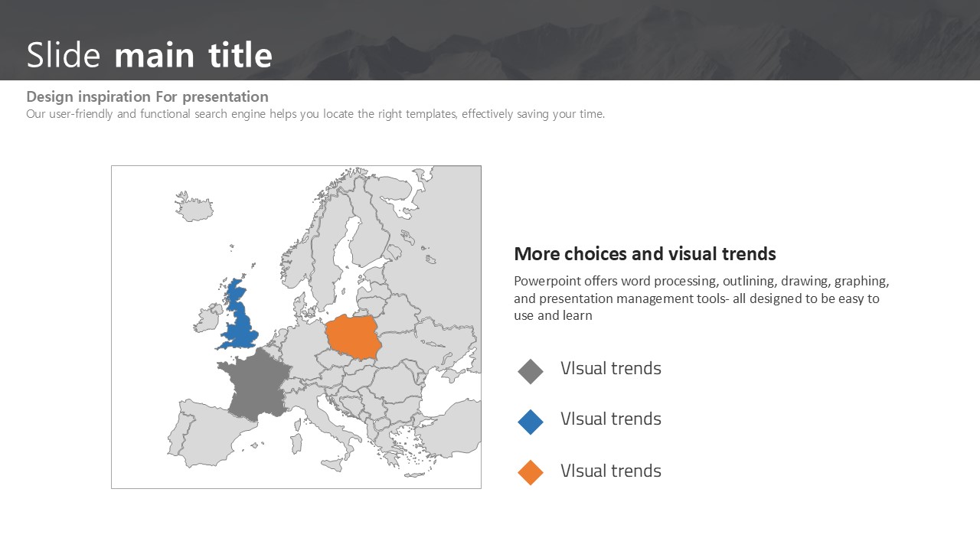Screen dimensions: 980x551
Task: Click the Iceland island on the map
Action: (x=194, y=207)
